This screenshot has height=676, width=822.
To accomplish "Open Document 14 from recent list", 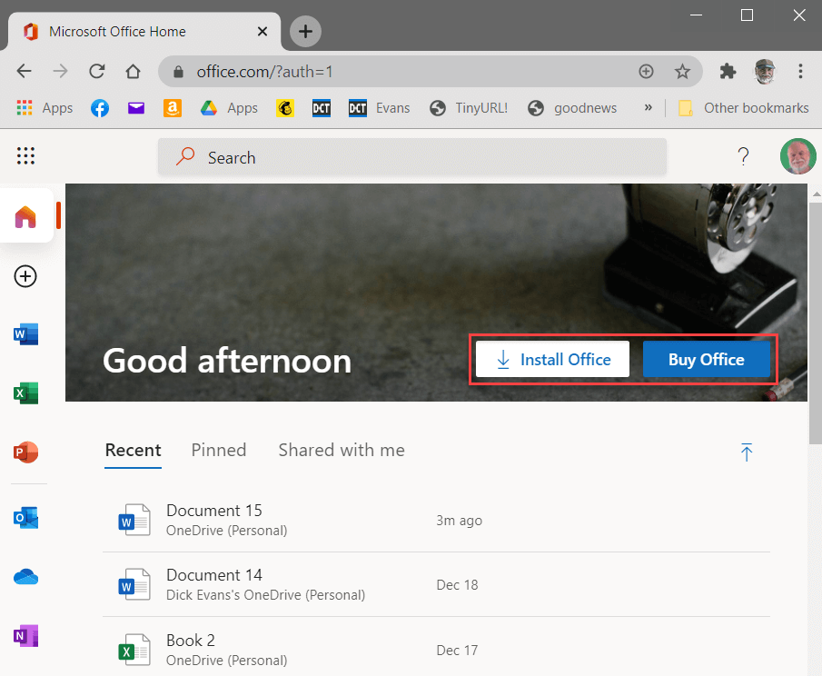I will [436, 584].
